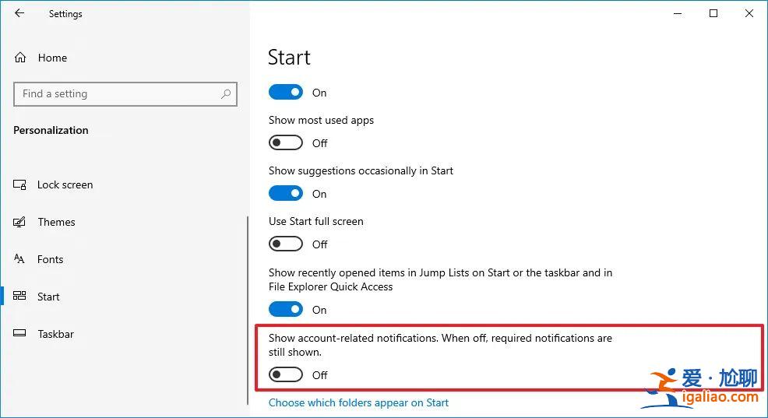Image resolution: width=768 pixels, height=418 pixels.
Task: Go to Settings Home
Action: coord(52,58)
